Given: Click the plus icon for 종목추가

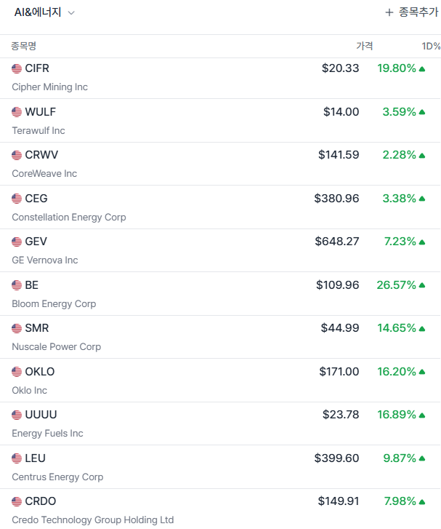Looking at the screenshot, I should click(389, 12).
